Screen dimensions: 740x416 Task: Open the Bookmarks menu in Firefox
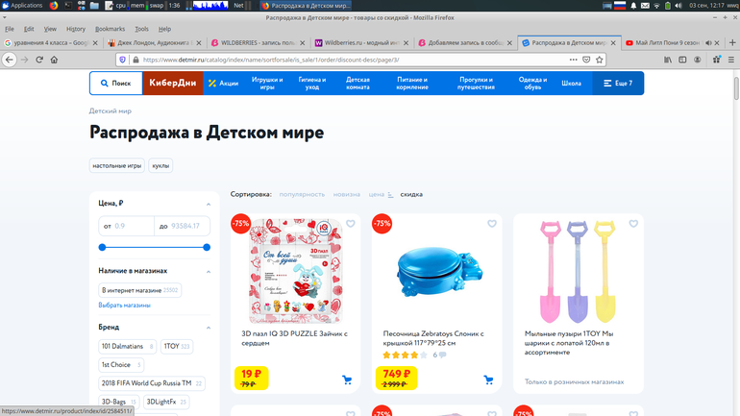(x=110, y=29)
